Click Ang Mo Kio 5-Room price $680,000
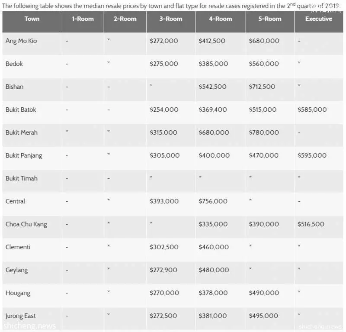The image size is (346, 332). point(264,41)
